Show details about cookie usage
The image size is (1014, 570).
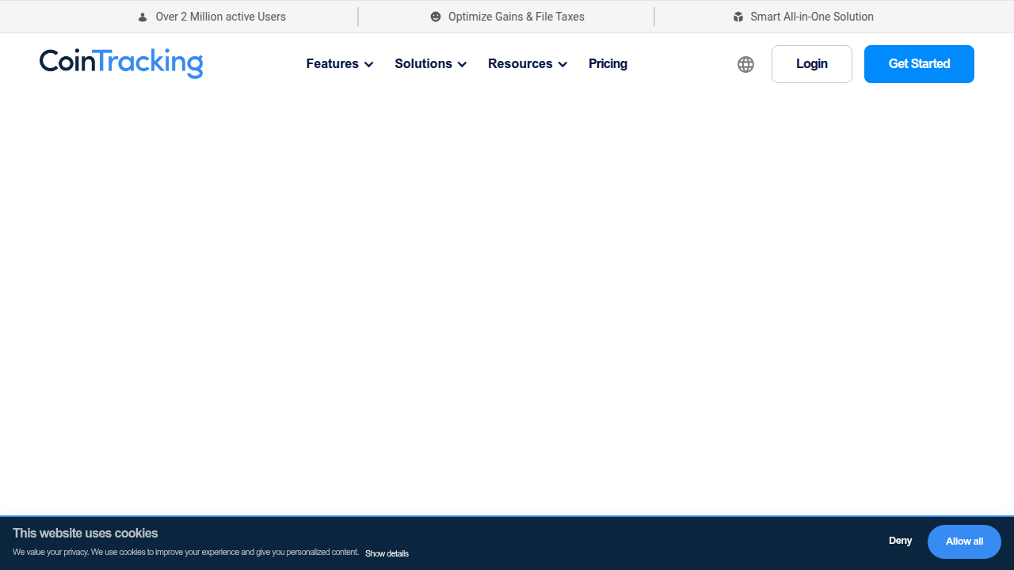(x=387, y=553)
